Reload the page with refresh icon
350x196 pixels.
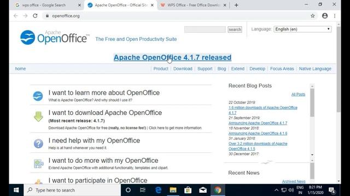pyautogui.click(x=35, y=16)
